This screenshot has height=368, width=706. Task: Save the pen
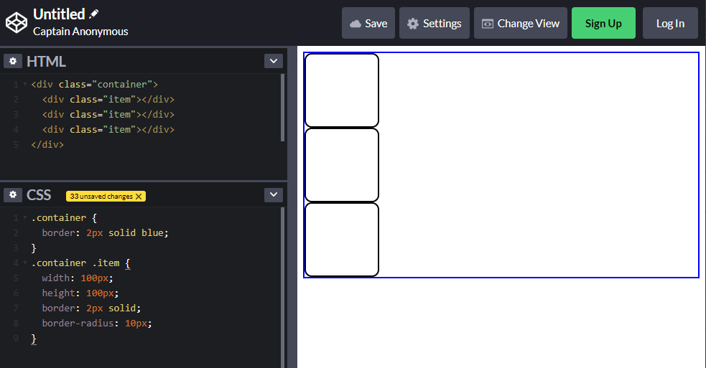point(368,23)
